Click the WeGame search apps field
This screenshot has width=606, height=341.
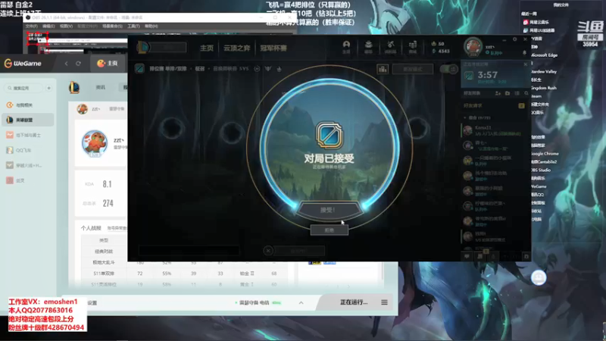(24, 88)
